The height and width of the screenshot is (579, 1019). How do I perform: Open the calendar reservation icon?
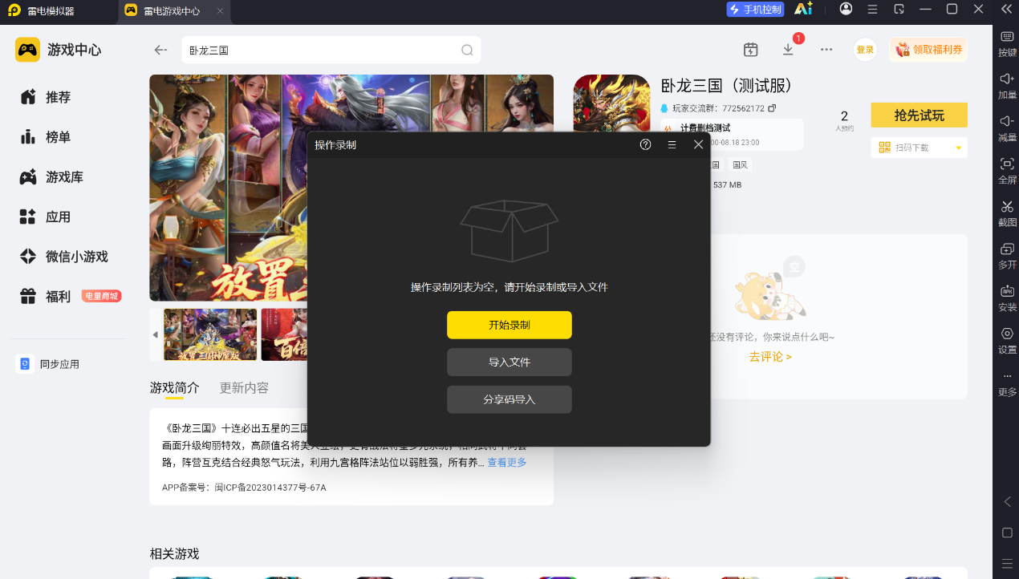pyautogui.click(x=750, y=50)
